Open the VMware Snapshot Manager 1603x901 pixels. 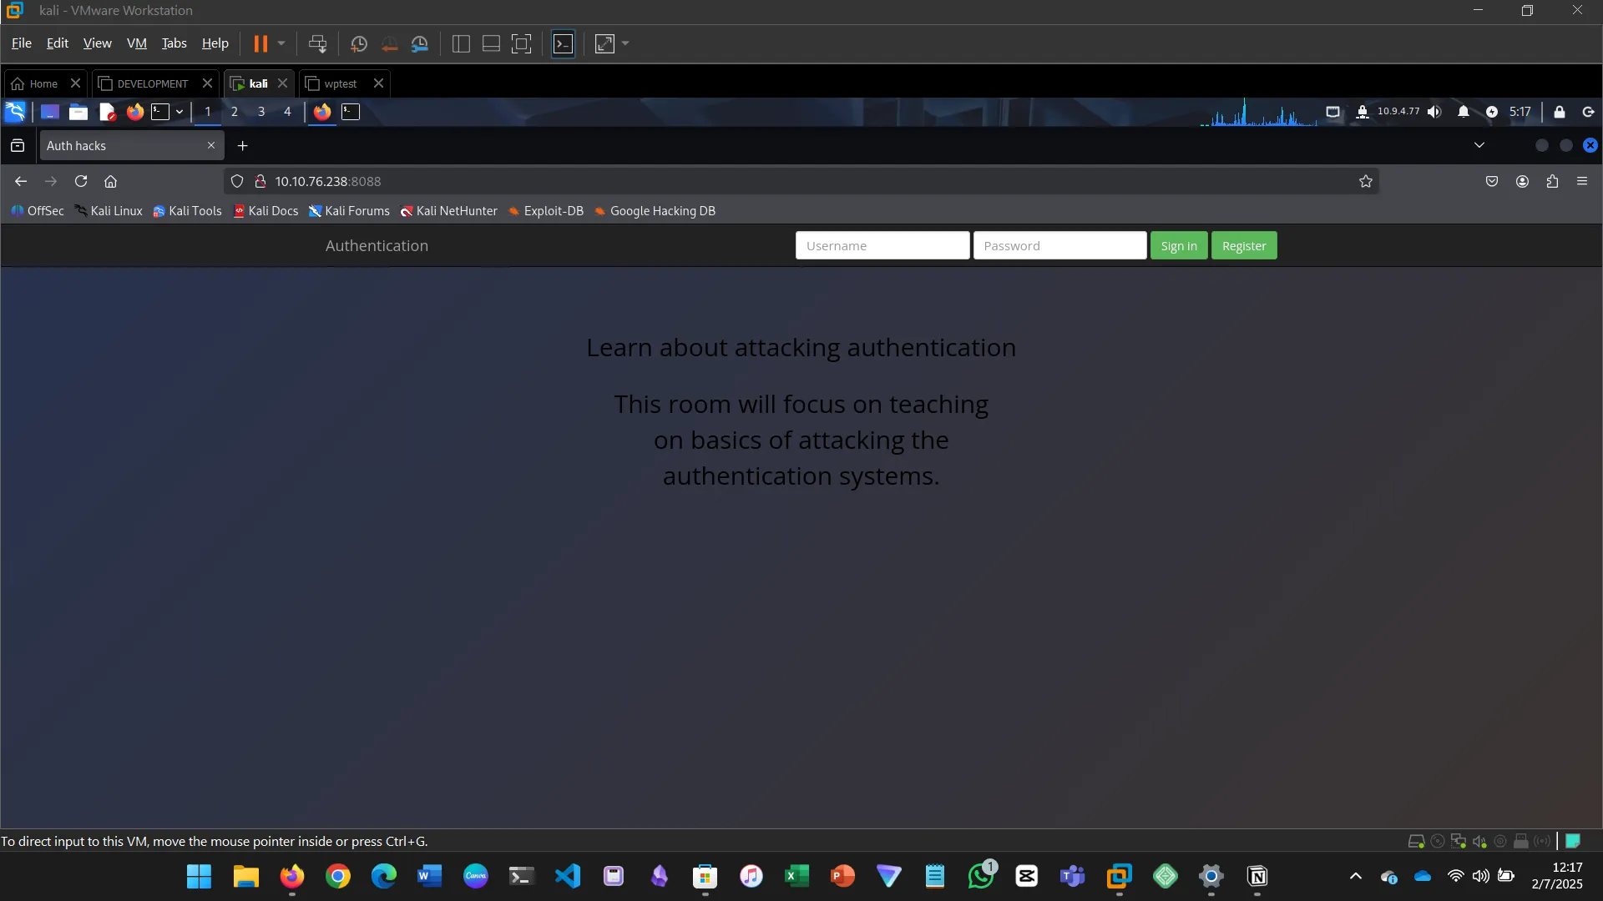[x=420, y=43]
